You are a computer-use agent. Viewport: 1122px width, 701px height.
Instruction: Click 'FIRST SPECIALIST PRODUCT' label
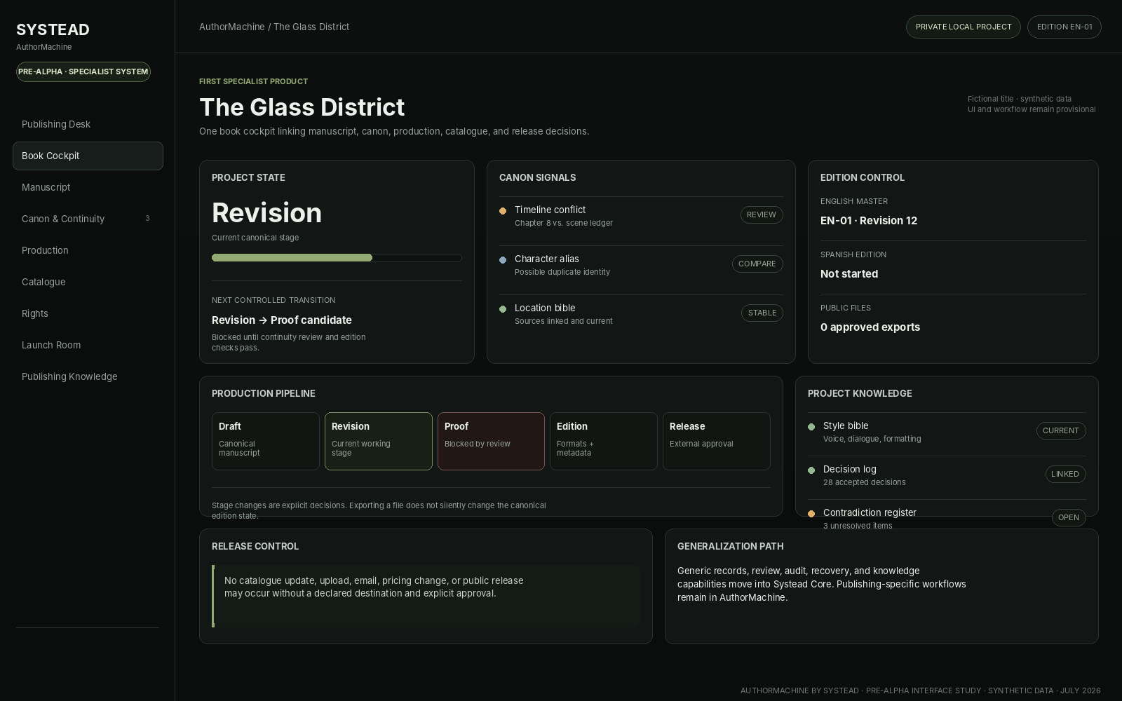[253, 81]
